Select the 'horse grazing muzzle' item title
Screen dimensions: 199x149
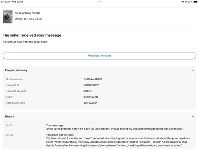pyautogui.click(x=27, y=13)
